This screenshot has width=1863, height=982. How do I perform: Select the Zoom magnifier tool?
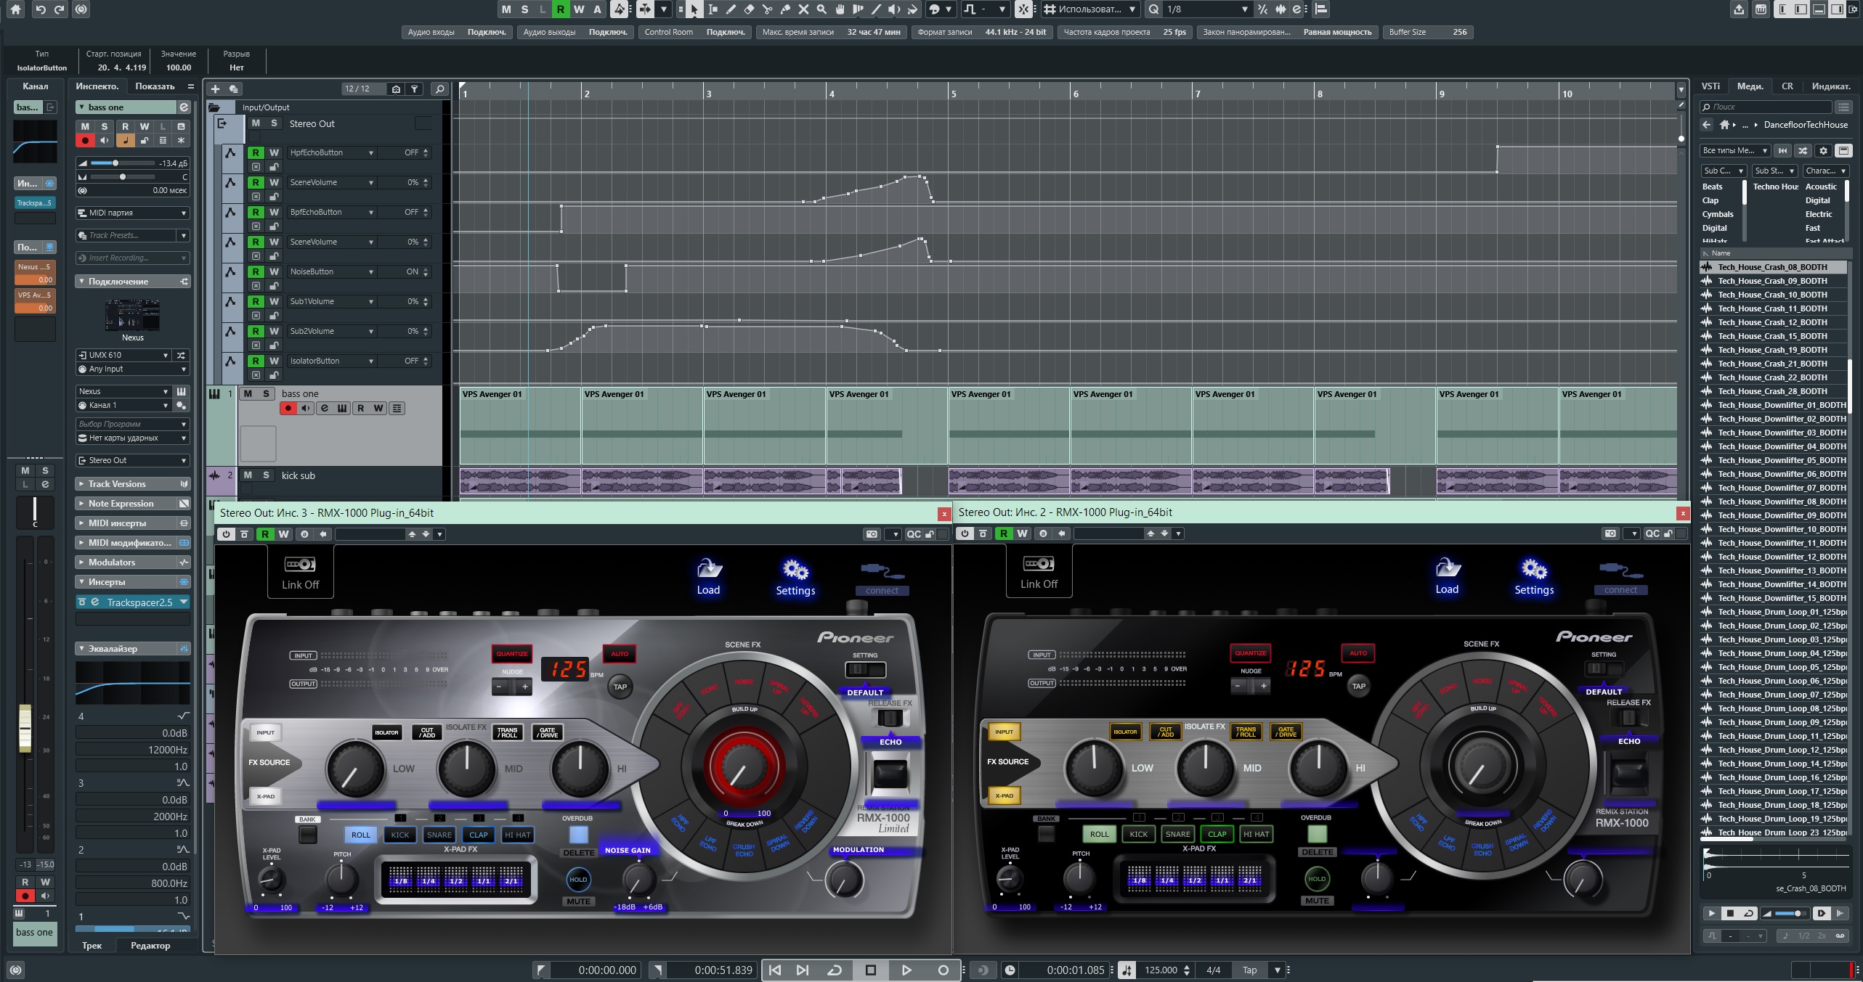pyautogui.click(x=821, y=10)
